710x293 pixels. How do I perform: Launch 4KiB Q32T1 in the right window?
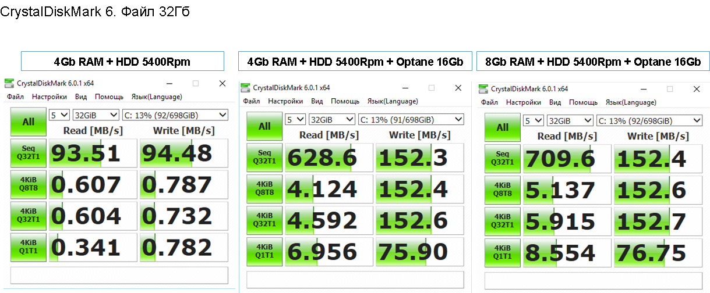503,221
